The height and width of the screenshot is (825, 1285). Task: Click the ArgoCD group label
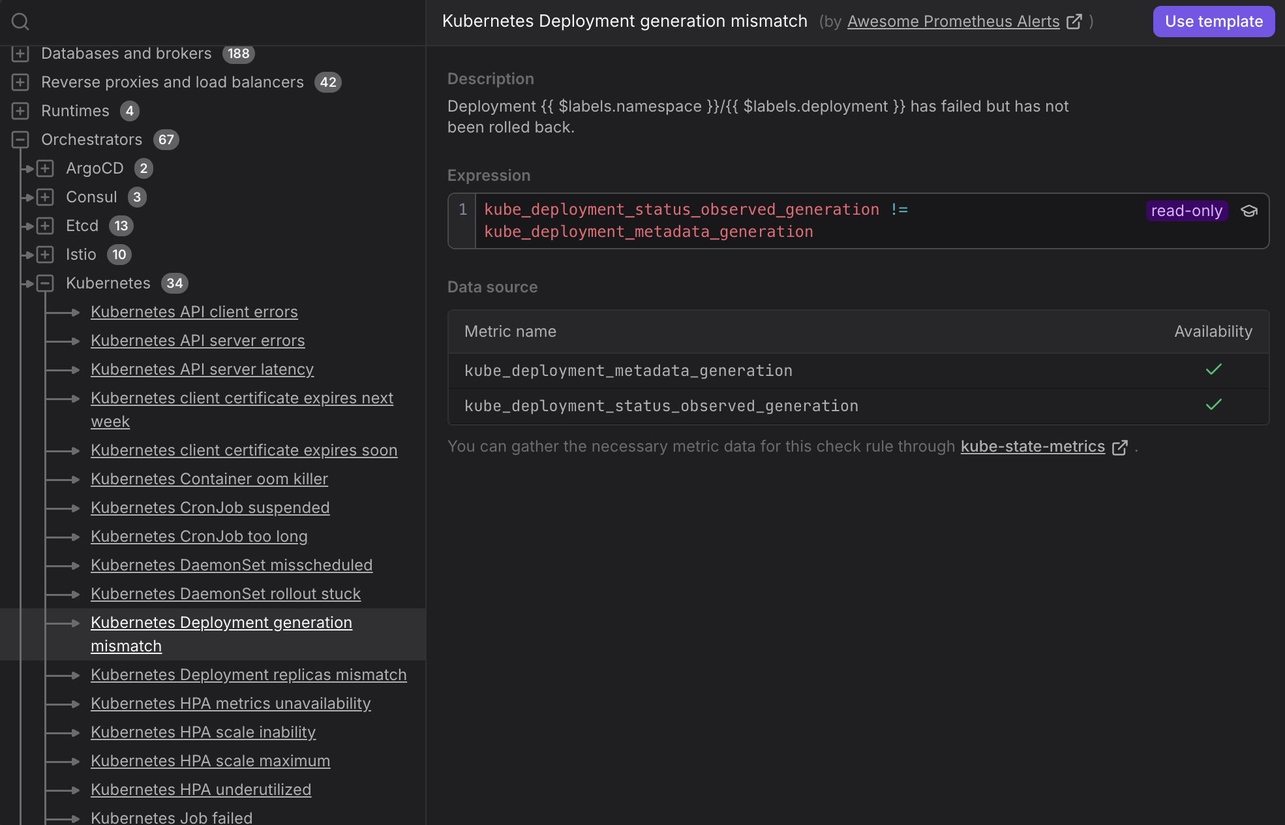95,168
